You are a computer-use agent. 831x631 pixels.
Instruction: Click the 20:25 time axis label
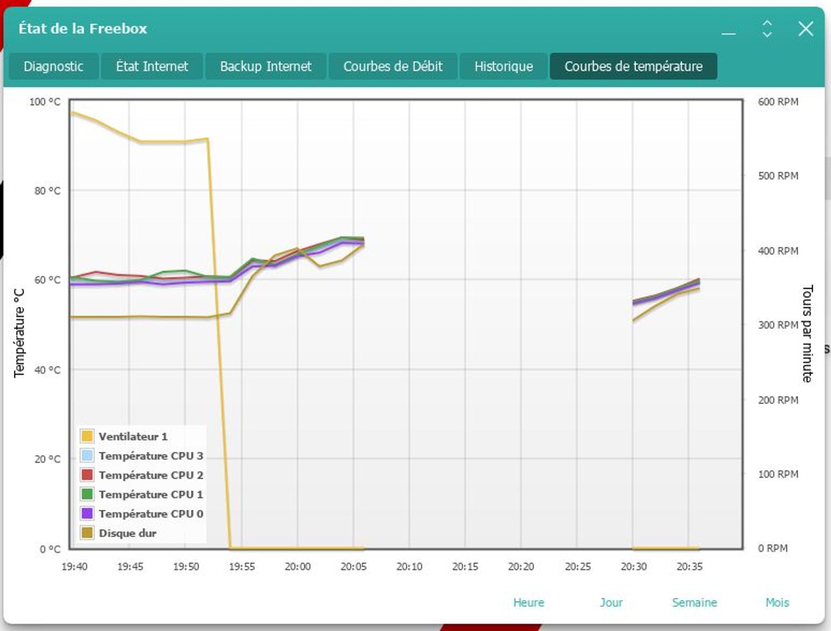(x=578, y=567)
